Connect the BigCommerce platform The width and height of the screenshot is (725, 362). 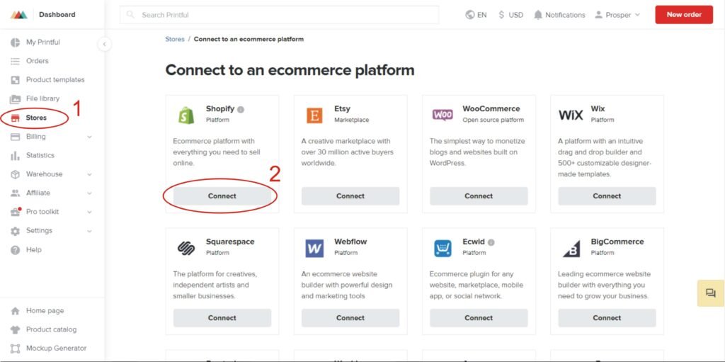[x=607, y=318]
